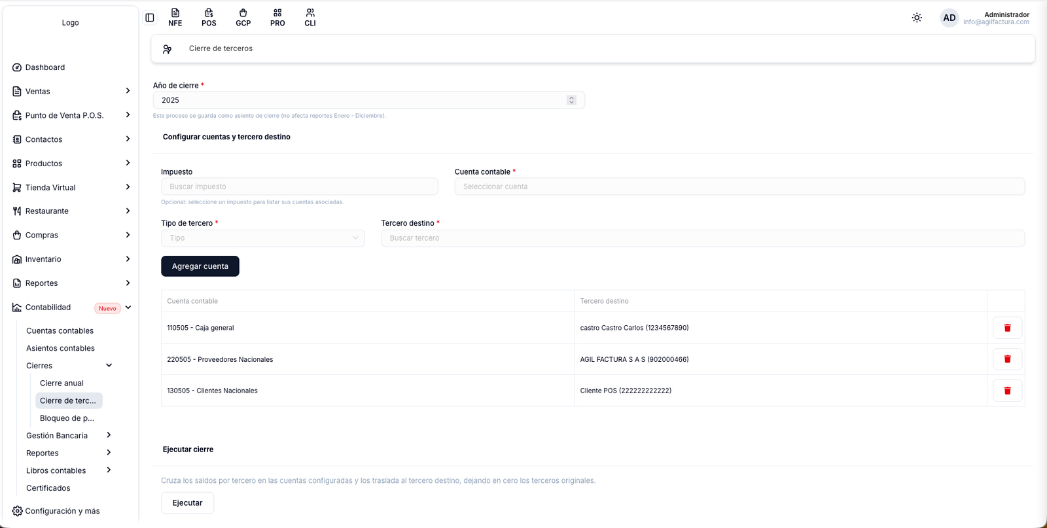Expand the Gestión Bancaria chevron
Screen dimensions: 1047x528
(109, 435)
